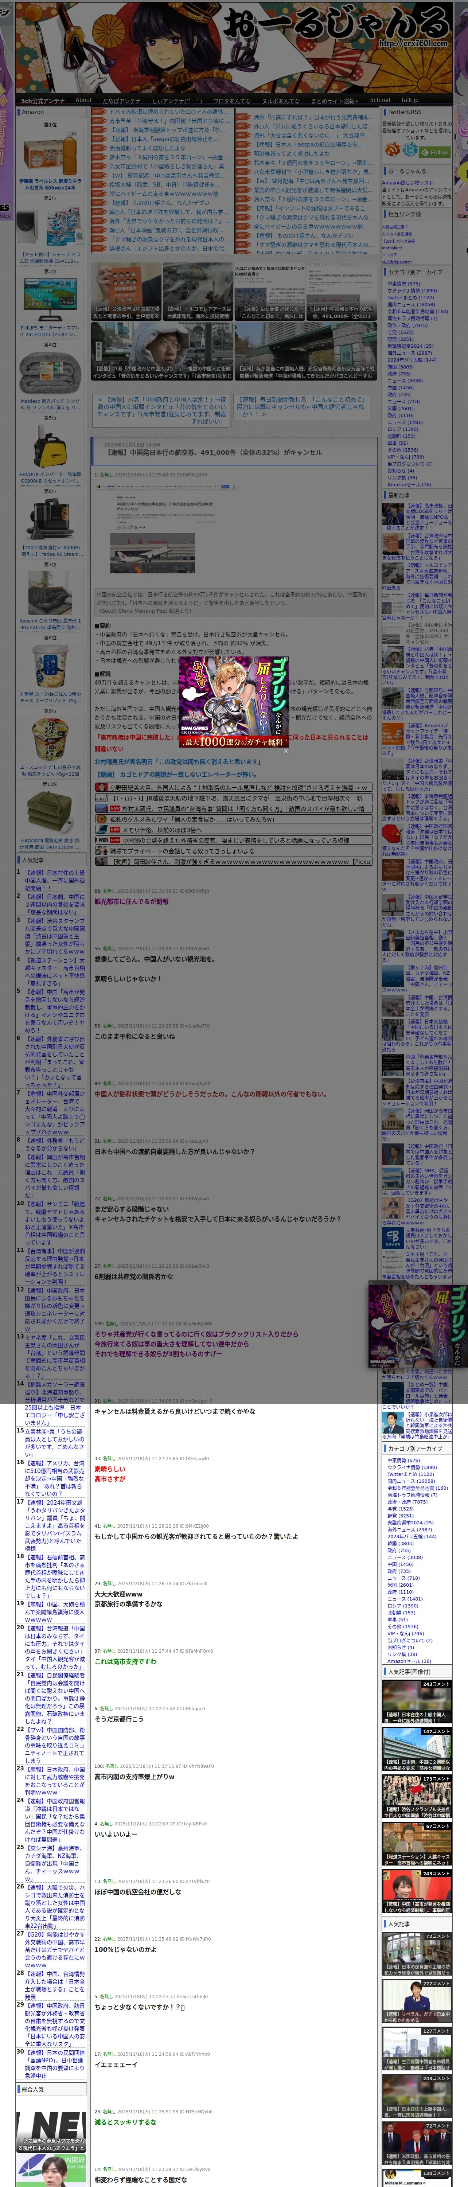Open 5ch.net from the navigation bar
468x2187 pixels.
coord(381,100)
